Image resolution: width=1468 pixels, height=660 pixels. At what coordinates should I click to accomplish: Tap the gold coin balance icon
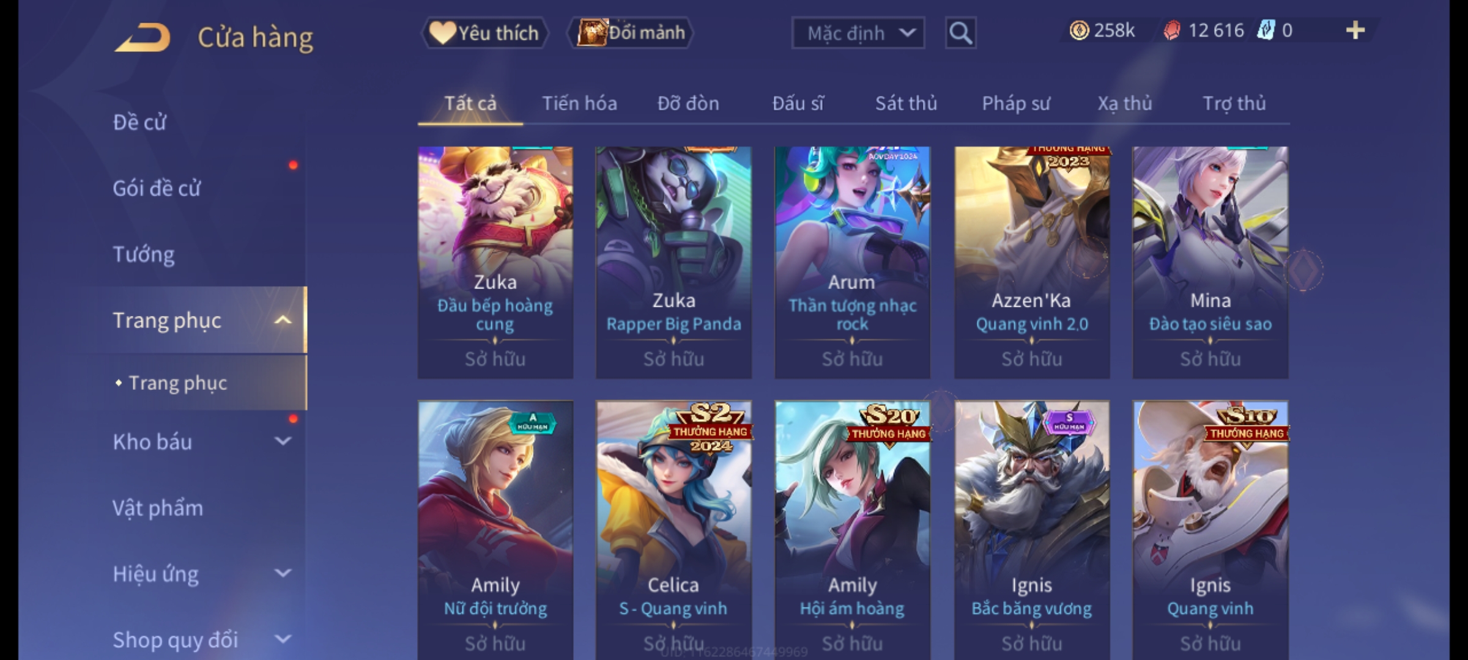click(x=1079, y=31)
